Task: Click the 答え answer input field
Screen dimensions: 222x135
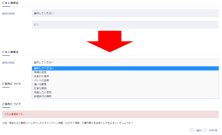Action: coord(125,25)
